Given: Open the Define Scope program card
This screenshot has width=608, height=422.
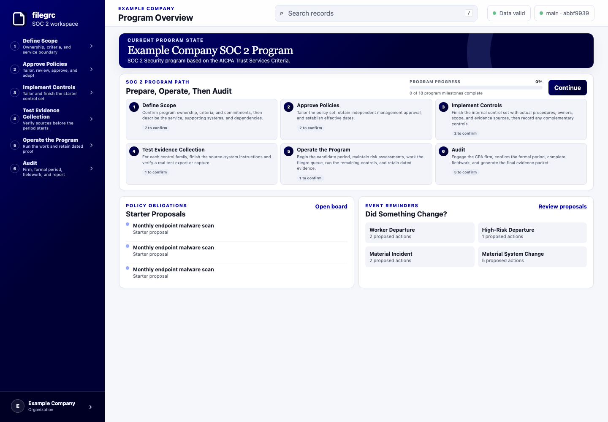Looking at the screenshot, I should (201, 119).
